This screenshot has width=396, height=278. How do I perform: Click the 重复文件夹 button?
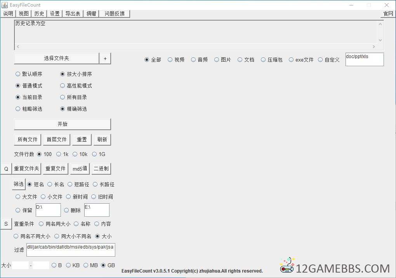click(26, 169)
